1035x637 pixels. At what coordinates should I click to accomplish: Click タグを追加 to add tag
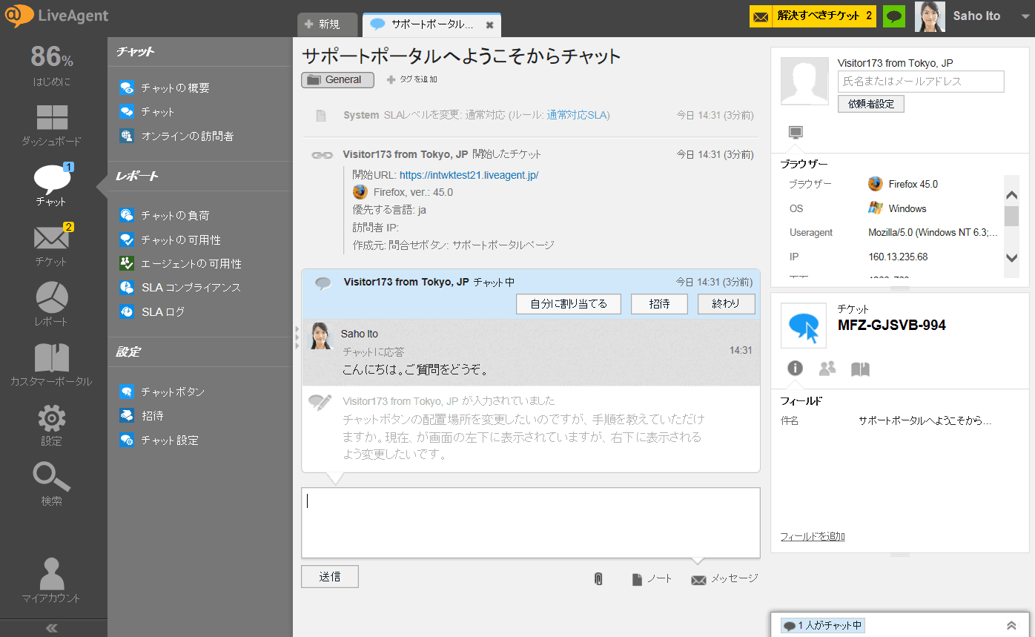412,79
